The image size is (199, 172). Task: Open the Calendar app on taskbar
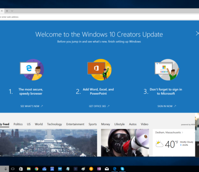tap(52, 169)
